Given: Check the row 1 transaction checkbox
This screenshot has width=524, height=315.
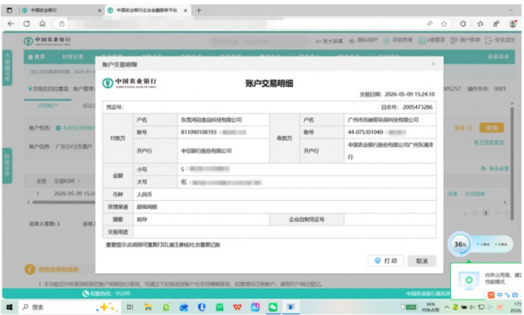Looking at the screenshot, I should (x=30, y=193).
